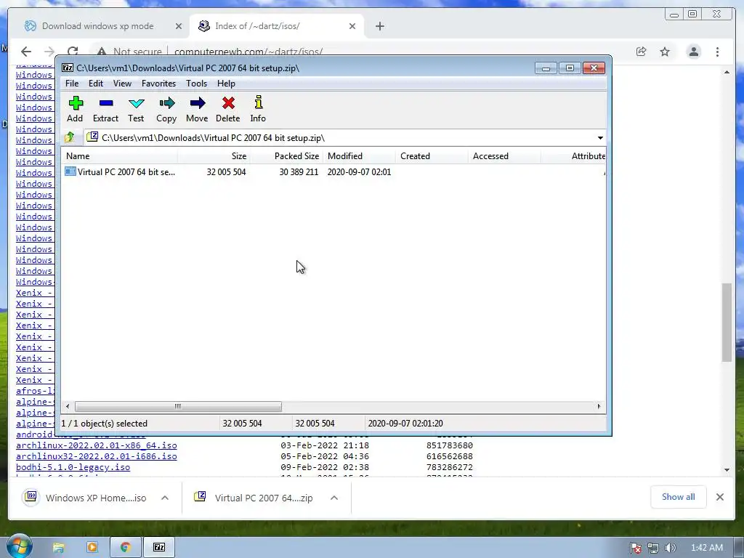Select the Virtual PC 2007 64 bit setup file row
Viewport: 744px width, 558px height.
tap(334, 171)
